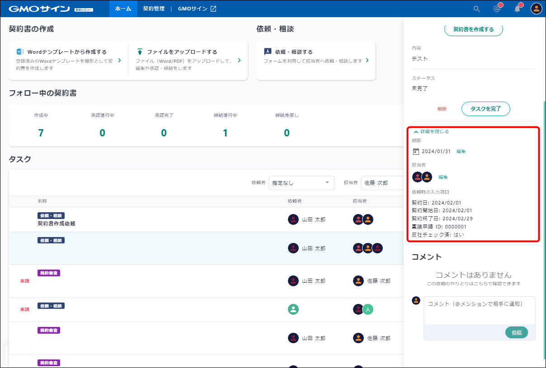The image size is (546, 368).
Task: Click the file upload arrow icon
Action: [x=140, y=51]
